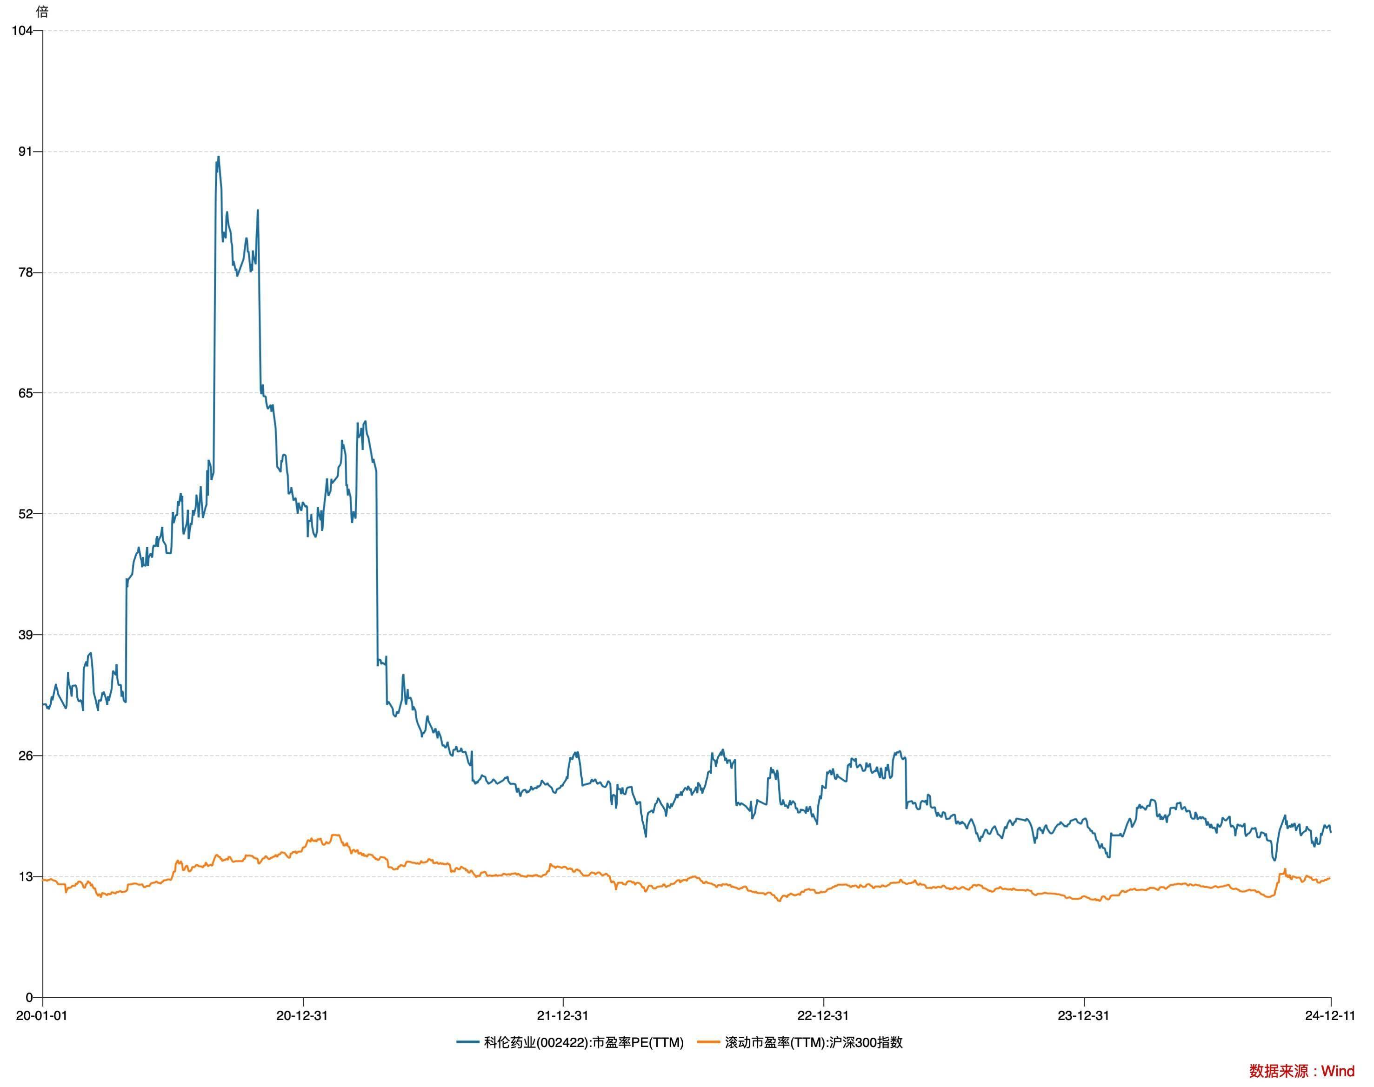Click the 数据来源：Wind source text
This screenshot has height=1087, width=1374.
coord(1301,1071)
